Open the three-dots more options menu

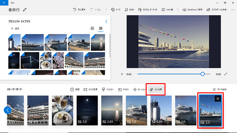233,10
